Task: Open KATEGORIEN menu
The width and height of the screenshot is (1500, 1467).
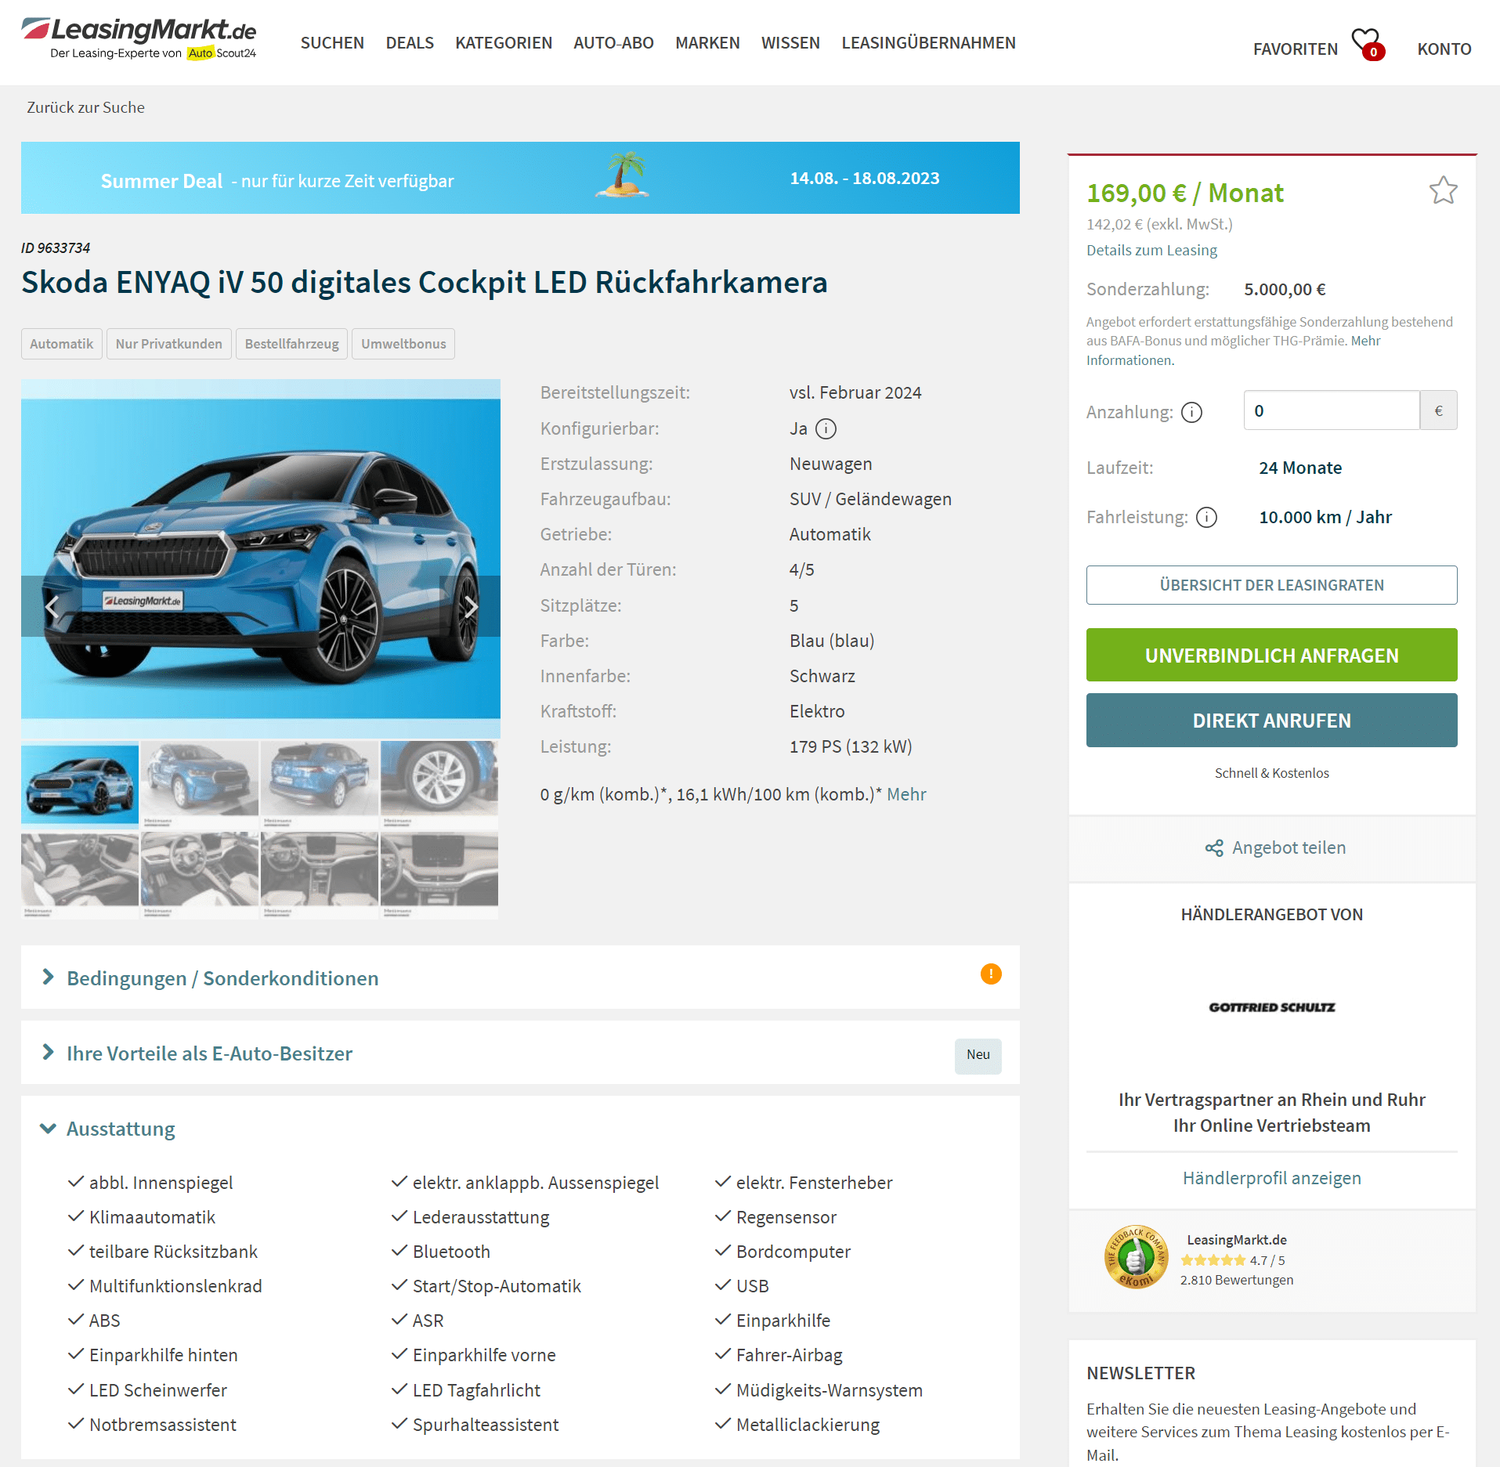Action: [504, 43]
